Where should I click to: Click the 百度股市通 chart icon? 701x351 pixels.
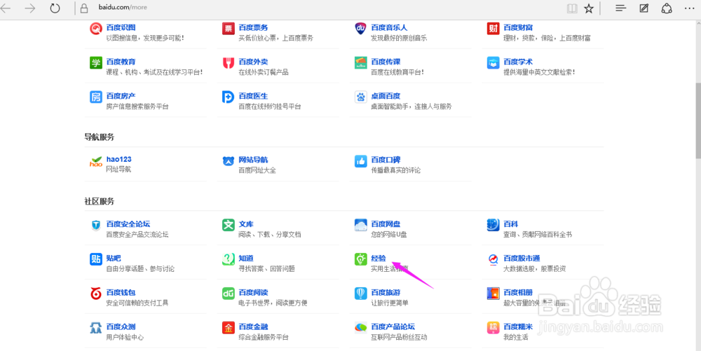click(x=493, y=259)
